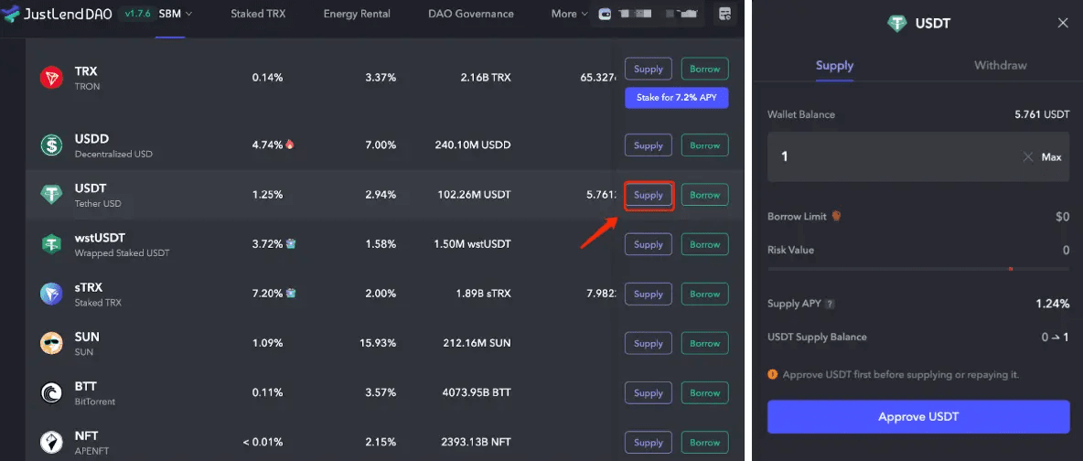
Task: Click Max in the amount field
Action: pos(1051,157)
